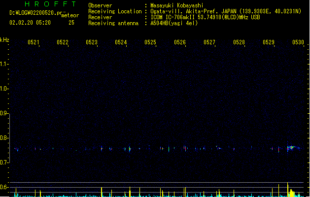The height and width of the screenshot is (197, 310).
Task: Click the tallest yellow intensity spike before 0530
Action: (288, 189)
